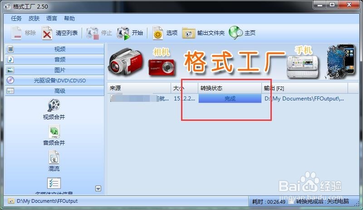Open the Language (语言) menu
363x210 pixels.
(x=52, y=19)
